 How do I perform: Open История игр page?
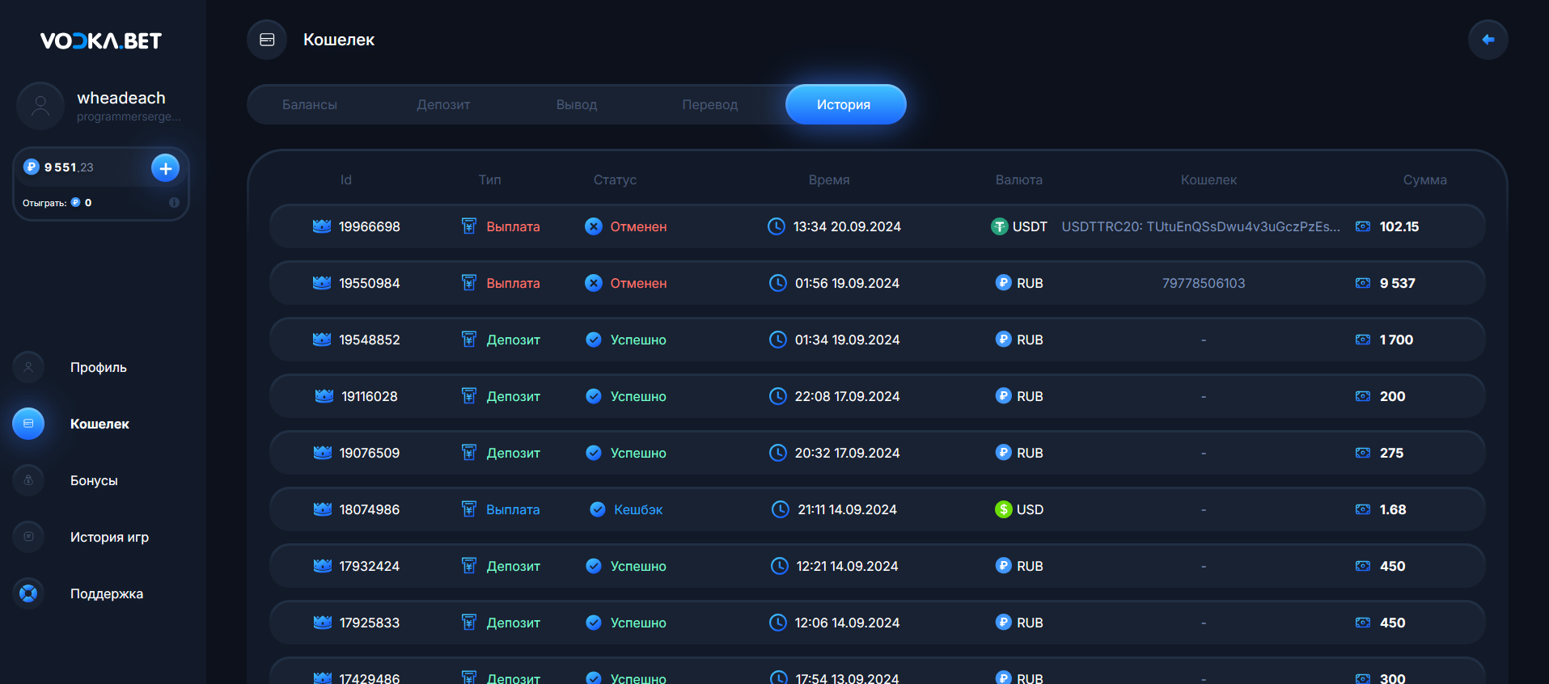[109, 537]
